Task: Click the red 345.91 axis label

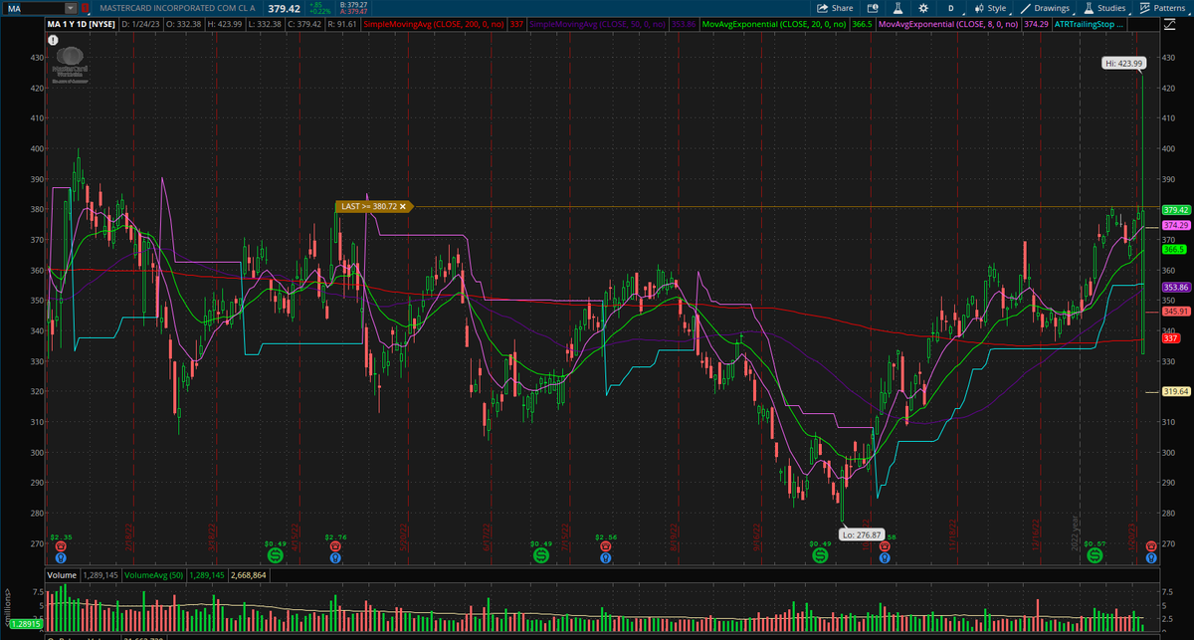Action: click(1176, 312)
